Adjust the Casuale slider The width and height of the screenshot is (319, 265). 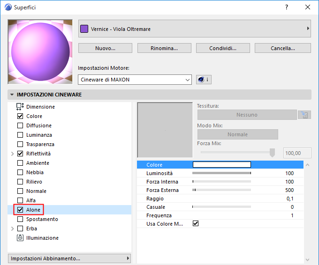tap(221, 207)
